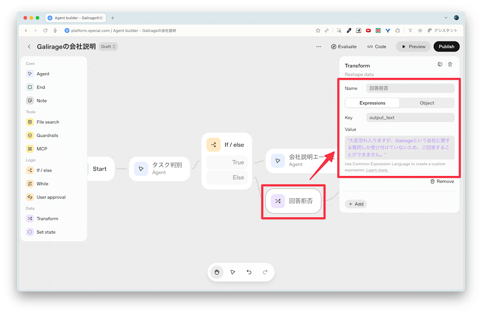Screen dimensions: 482x314
Task: Select the Set state node
Action: [41, 232]
